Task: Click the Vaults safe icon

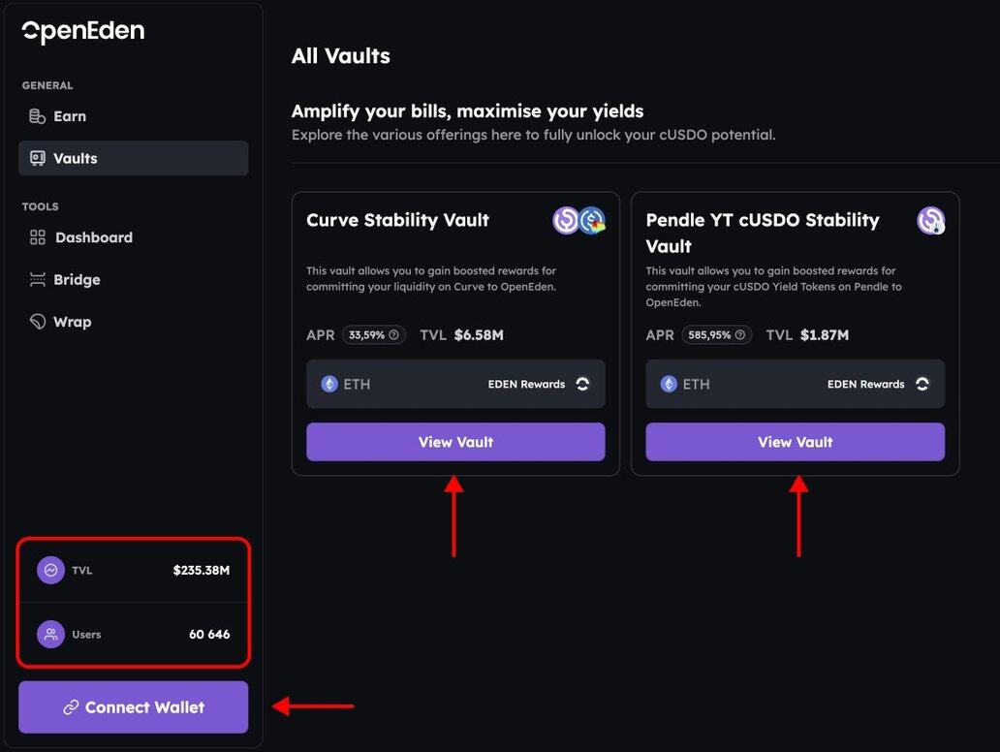Action: click(38, 158)
